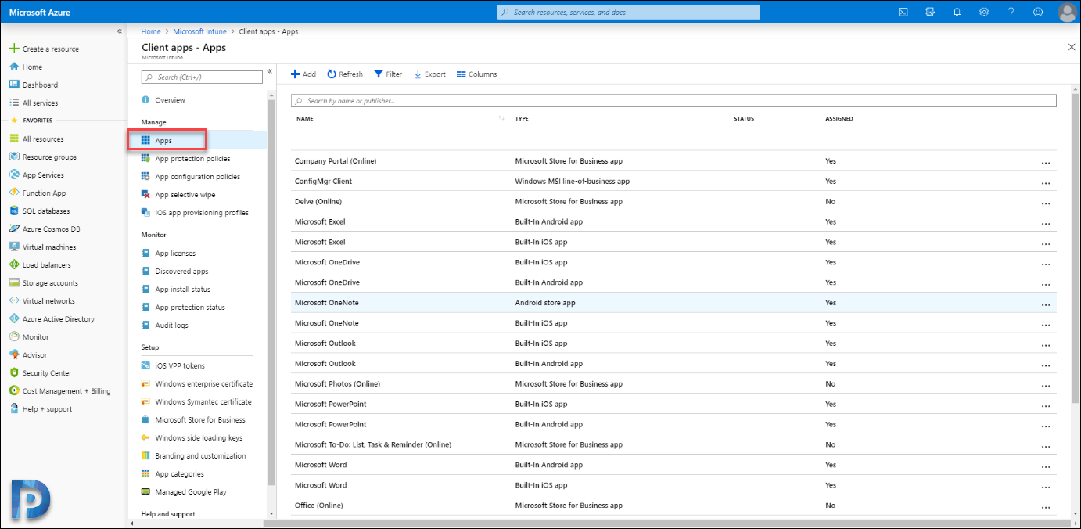This screenshot has width=1081, height=529.
Task: Click the Export button
Action: 429,74
